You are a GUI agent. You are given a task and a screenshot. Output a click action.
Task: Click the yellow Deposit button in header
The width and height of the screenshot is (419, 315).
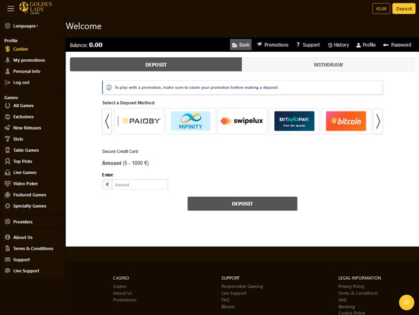coord(404,9)
